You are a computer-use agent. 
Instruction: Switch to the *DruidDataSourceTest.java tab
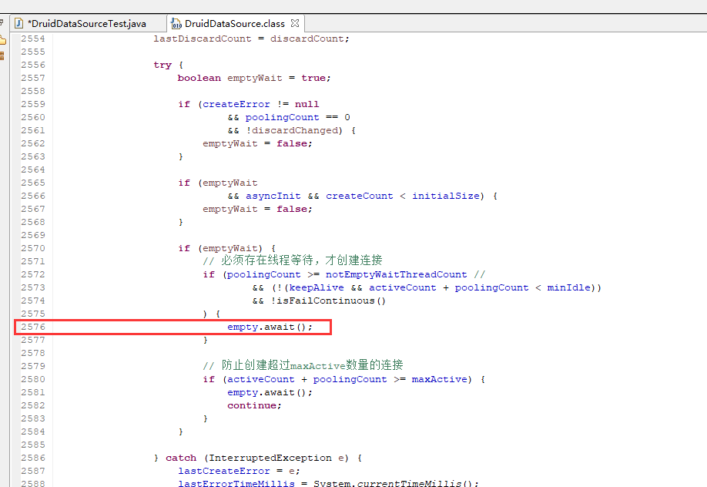tap(86, 23)
